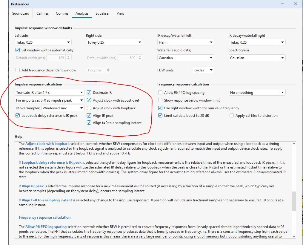Viewport: 303px width, 245px height.
Task: Click the Help panel scrollbar thumb
Action: [x=294, y=201]
